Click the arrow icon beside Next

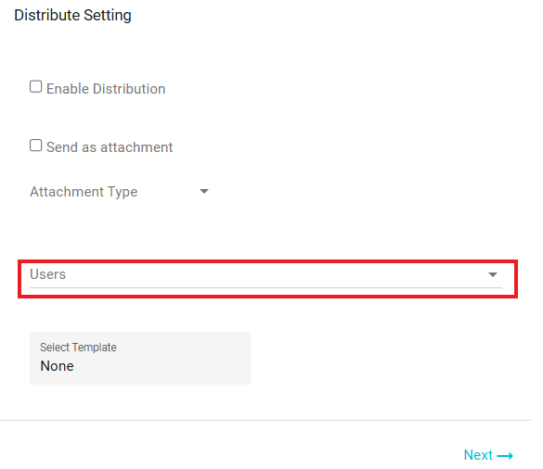(505, 456)
